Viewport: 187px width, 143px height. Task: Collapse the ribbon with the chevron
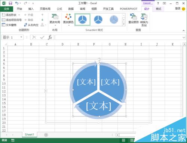click(x=184, y=31)
